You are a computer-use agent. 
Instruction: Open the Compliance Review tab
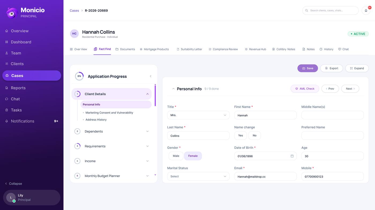(x=223, y=49)
